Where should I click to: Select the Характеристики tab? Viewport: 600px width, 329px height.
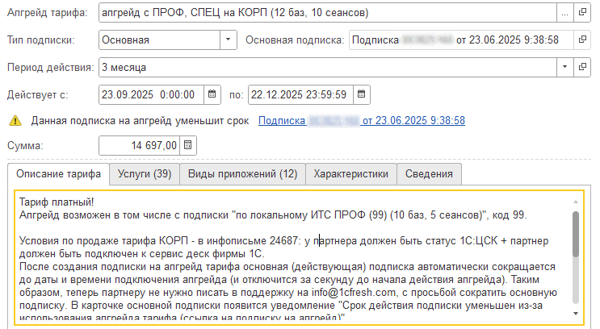(351, 173)
